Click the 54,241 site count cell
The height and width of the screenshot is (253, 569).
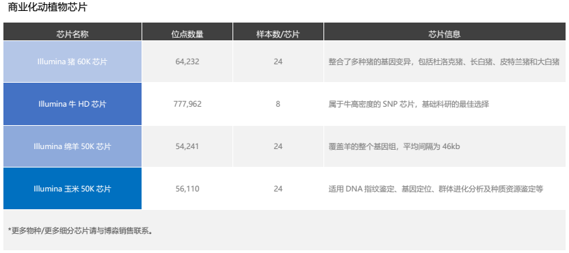187,146
